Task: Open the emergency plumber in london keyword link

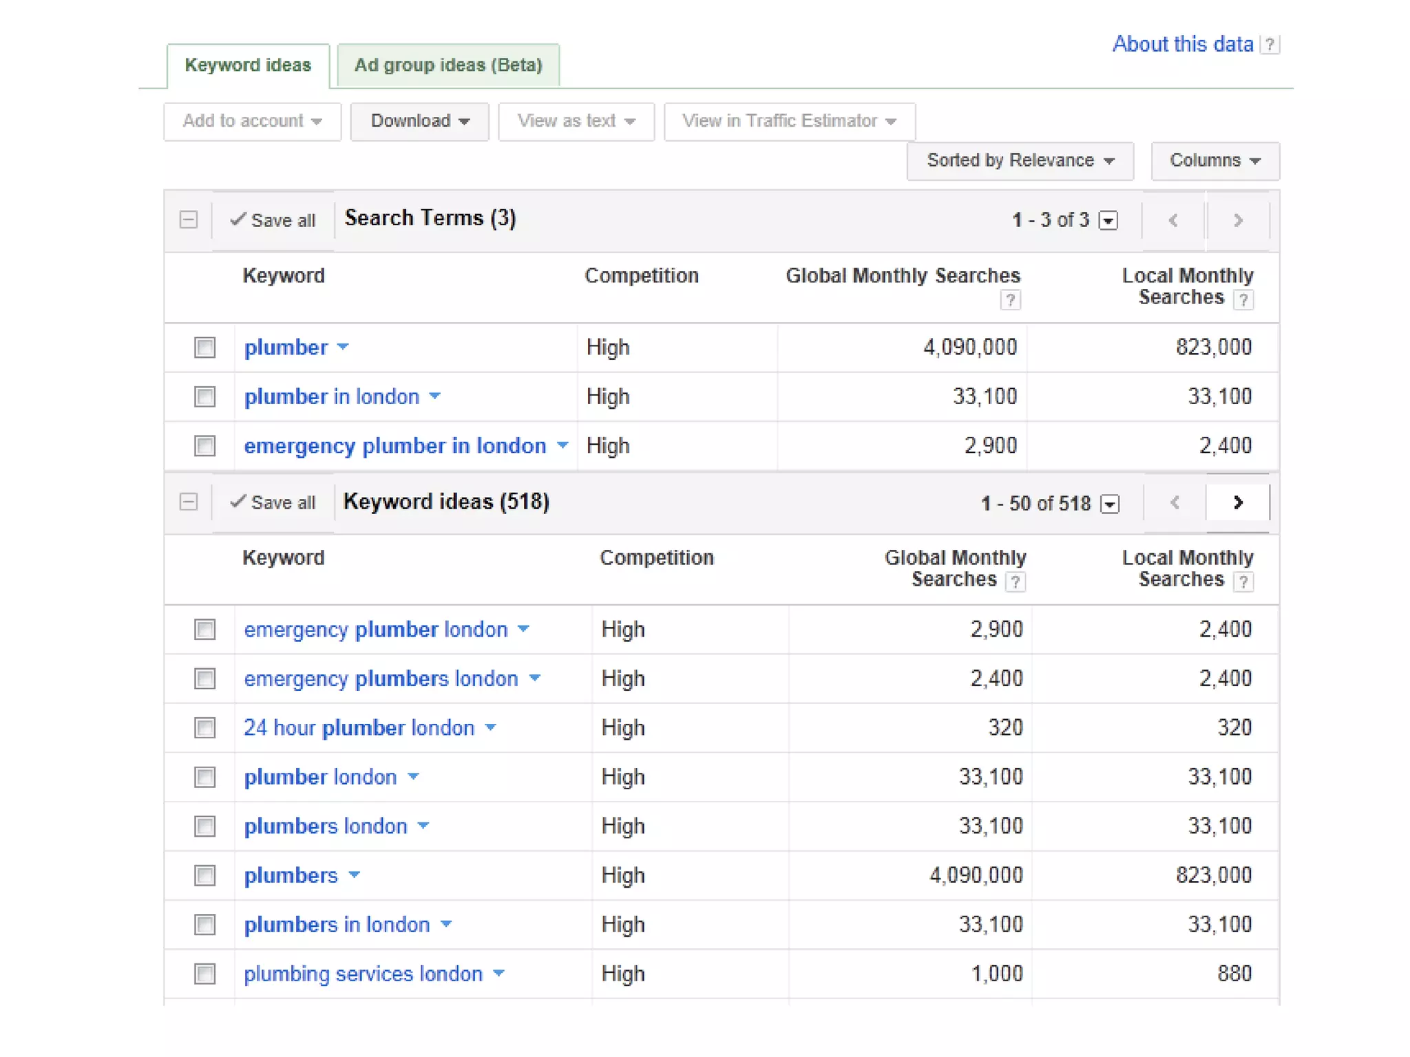Action: (x=394, y=446)
